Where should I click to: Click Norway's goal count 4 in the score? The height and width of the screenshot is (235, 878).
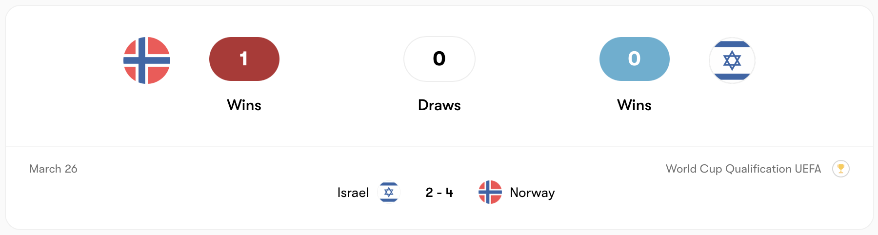449,193
